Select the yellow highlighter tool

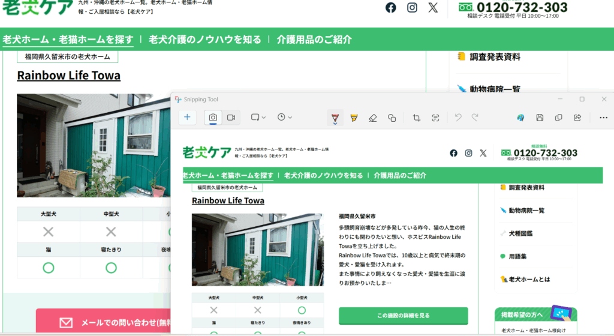pos(353,118)
